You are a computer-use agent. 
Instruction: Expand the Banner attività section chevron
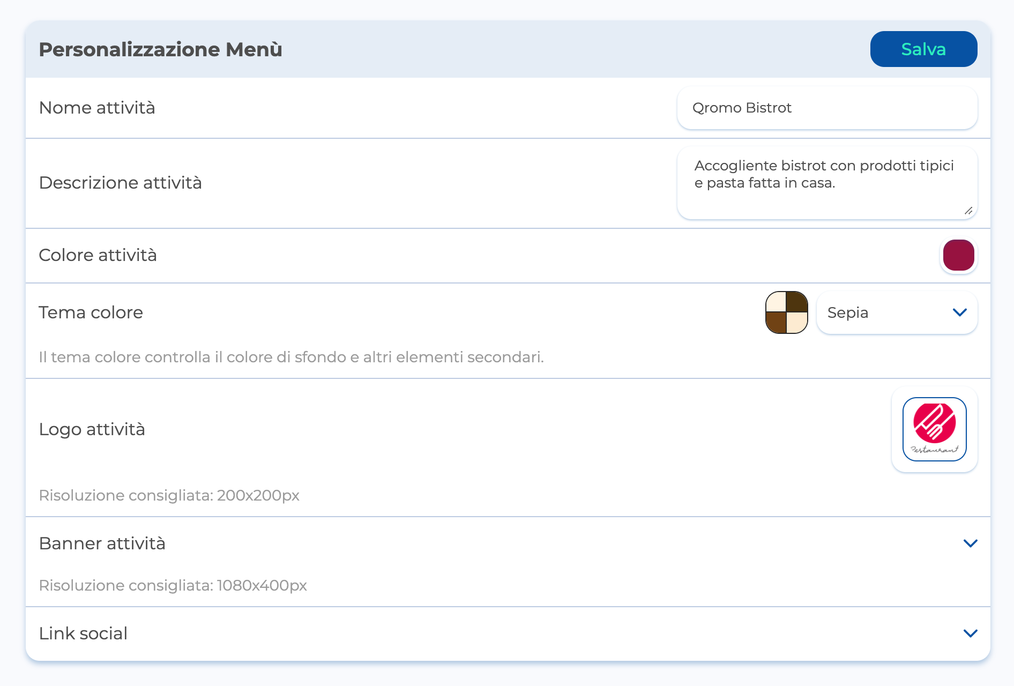(x=970, y=543)
